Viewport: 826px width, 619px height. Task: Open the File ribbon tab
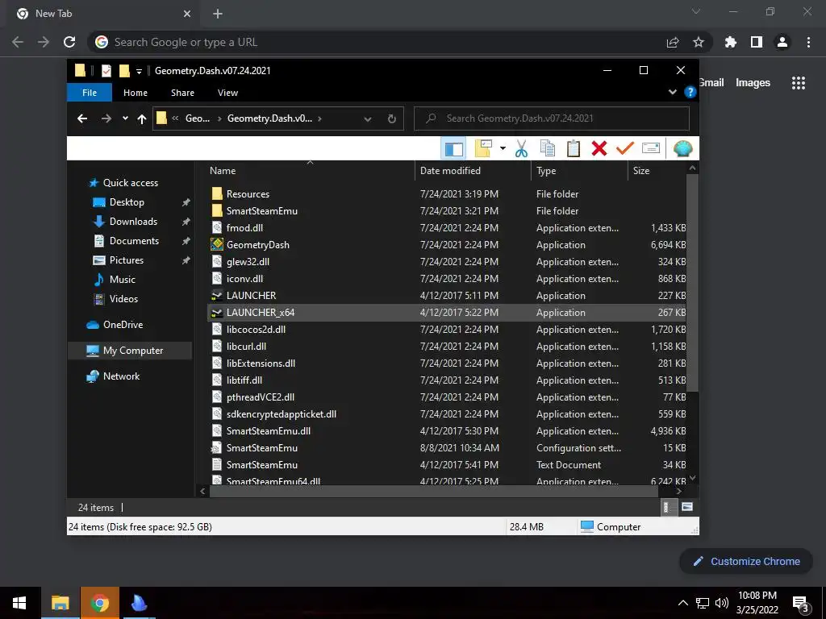click(x=90, y=93)
